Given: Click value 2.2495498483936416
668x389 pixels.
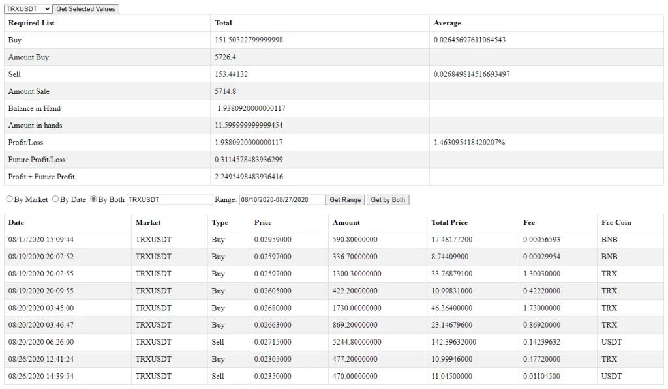Looking at the screenshot, I should pyautogui.click(x=249, y=176).
